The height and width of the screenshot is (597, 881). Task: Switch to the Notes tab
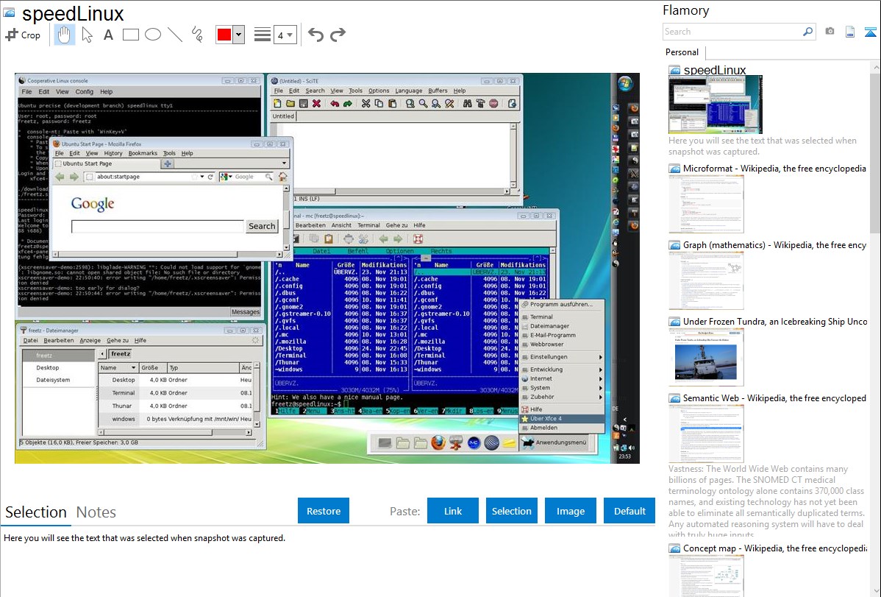(x=96, y=512)
